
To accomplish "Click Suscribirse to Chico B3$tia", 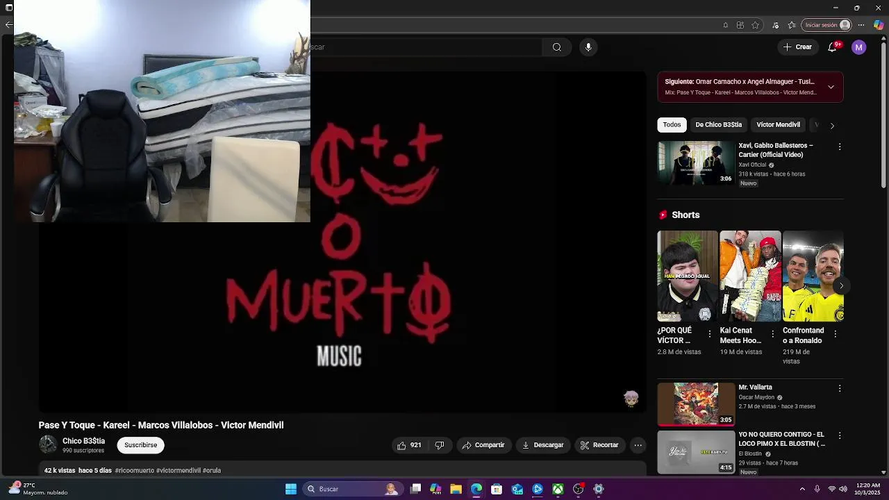I will pyautogui.click(x=140, y=445).
